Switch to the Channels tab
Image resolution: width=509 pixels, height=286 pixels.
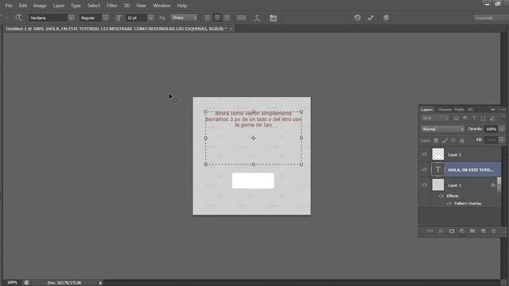coord(445,110)
